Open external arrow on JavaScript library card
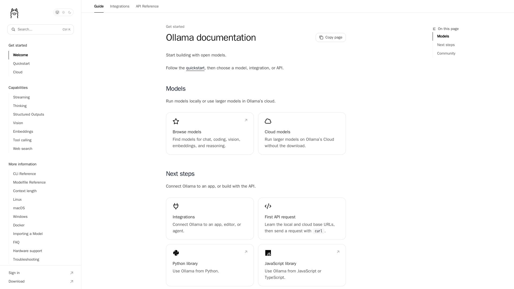The height and width of the screenshot is (289, 514). coord(338,252)
